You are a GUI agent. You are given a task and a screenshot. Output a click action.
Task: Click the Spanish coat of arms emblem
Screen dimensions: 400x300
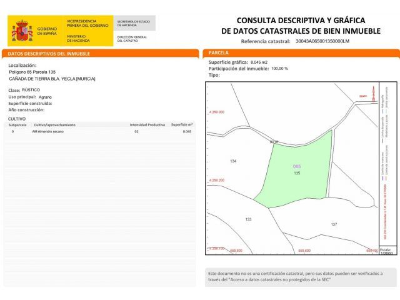click(22, 31)
